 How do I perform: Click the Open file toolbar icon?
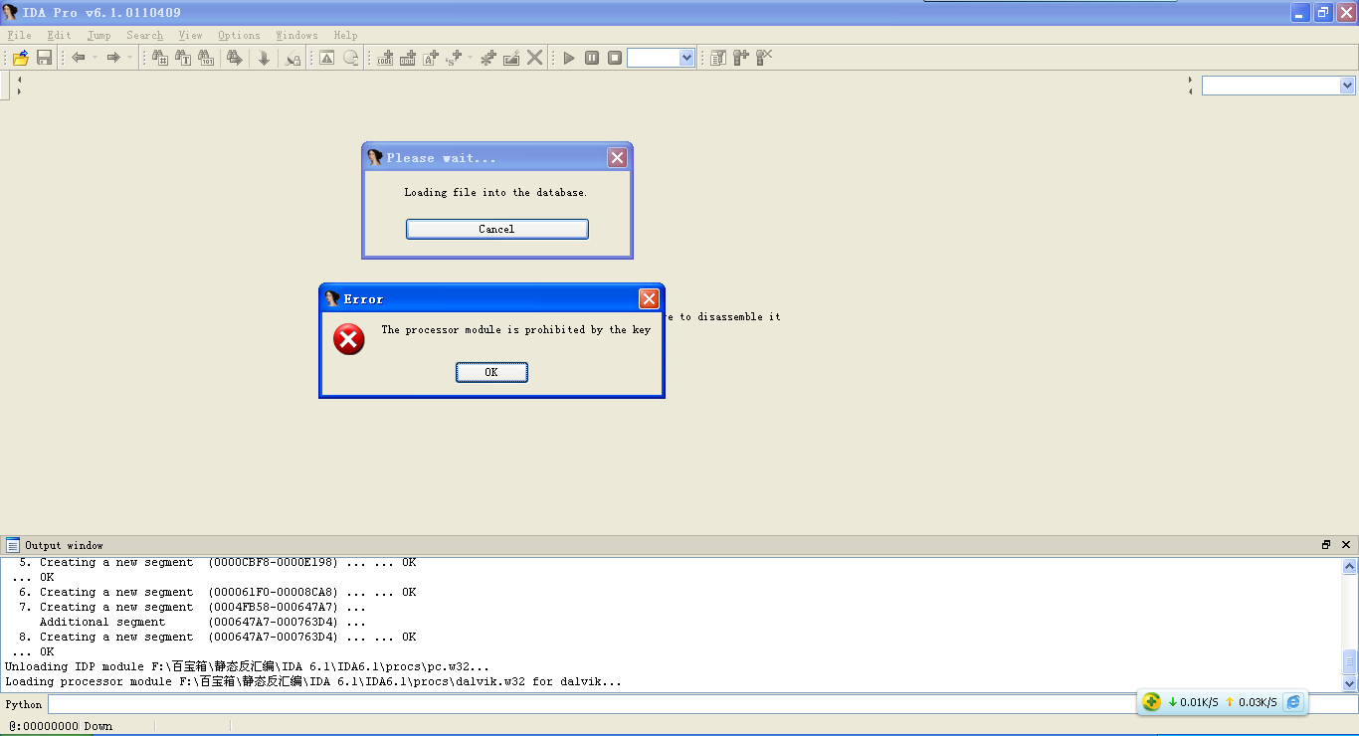pyautogui.click(x=21, y=58)
